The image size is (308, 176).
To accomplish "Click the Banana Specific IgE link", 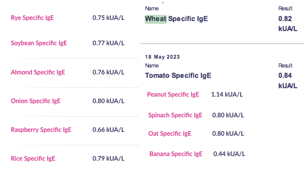I will click(176, 154).
